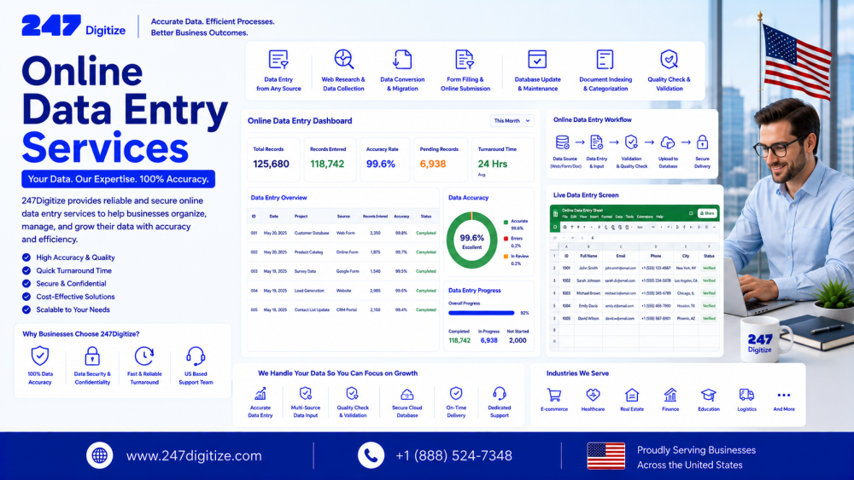Select the US Based Support Team headset icon

coord(196,356)
